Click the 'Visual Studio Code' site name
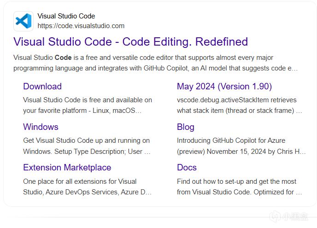 66,16
